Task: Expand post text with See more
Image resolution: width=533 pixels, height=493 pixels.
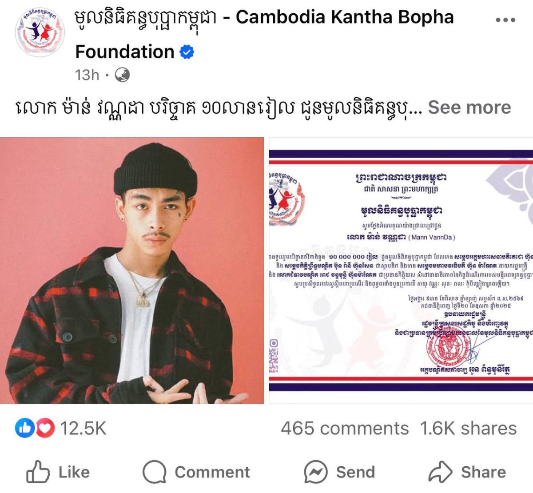Action: click(469, 107)
